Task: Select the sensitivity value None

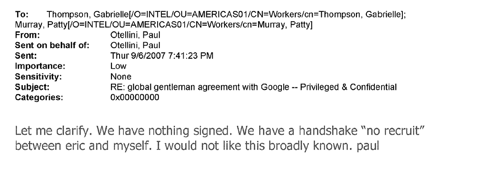Action: point(121,77)
